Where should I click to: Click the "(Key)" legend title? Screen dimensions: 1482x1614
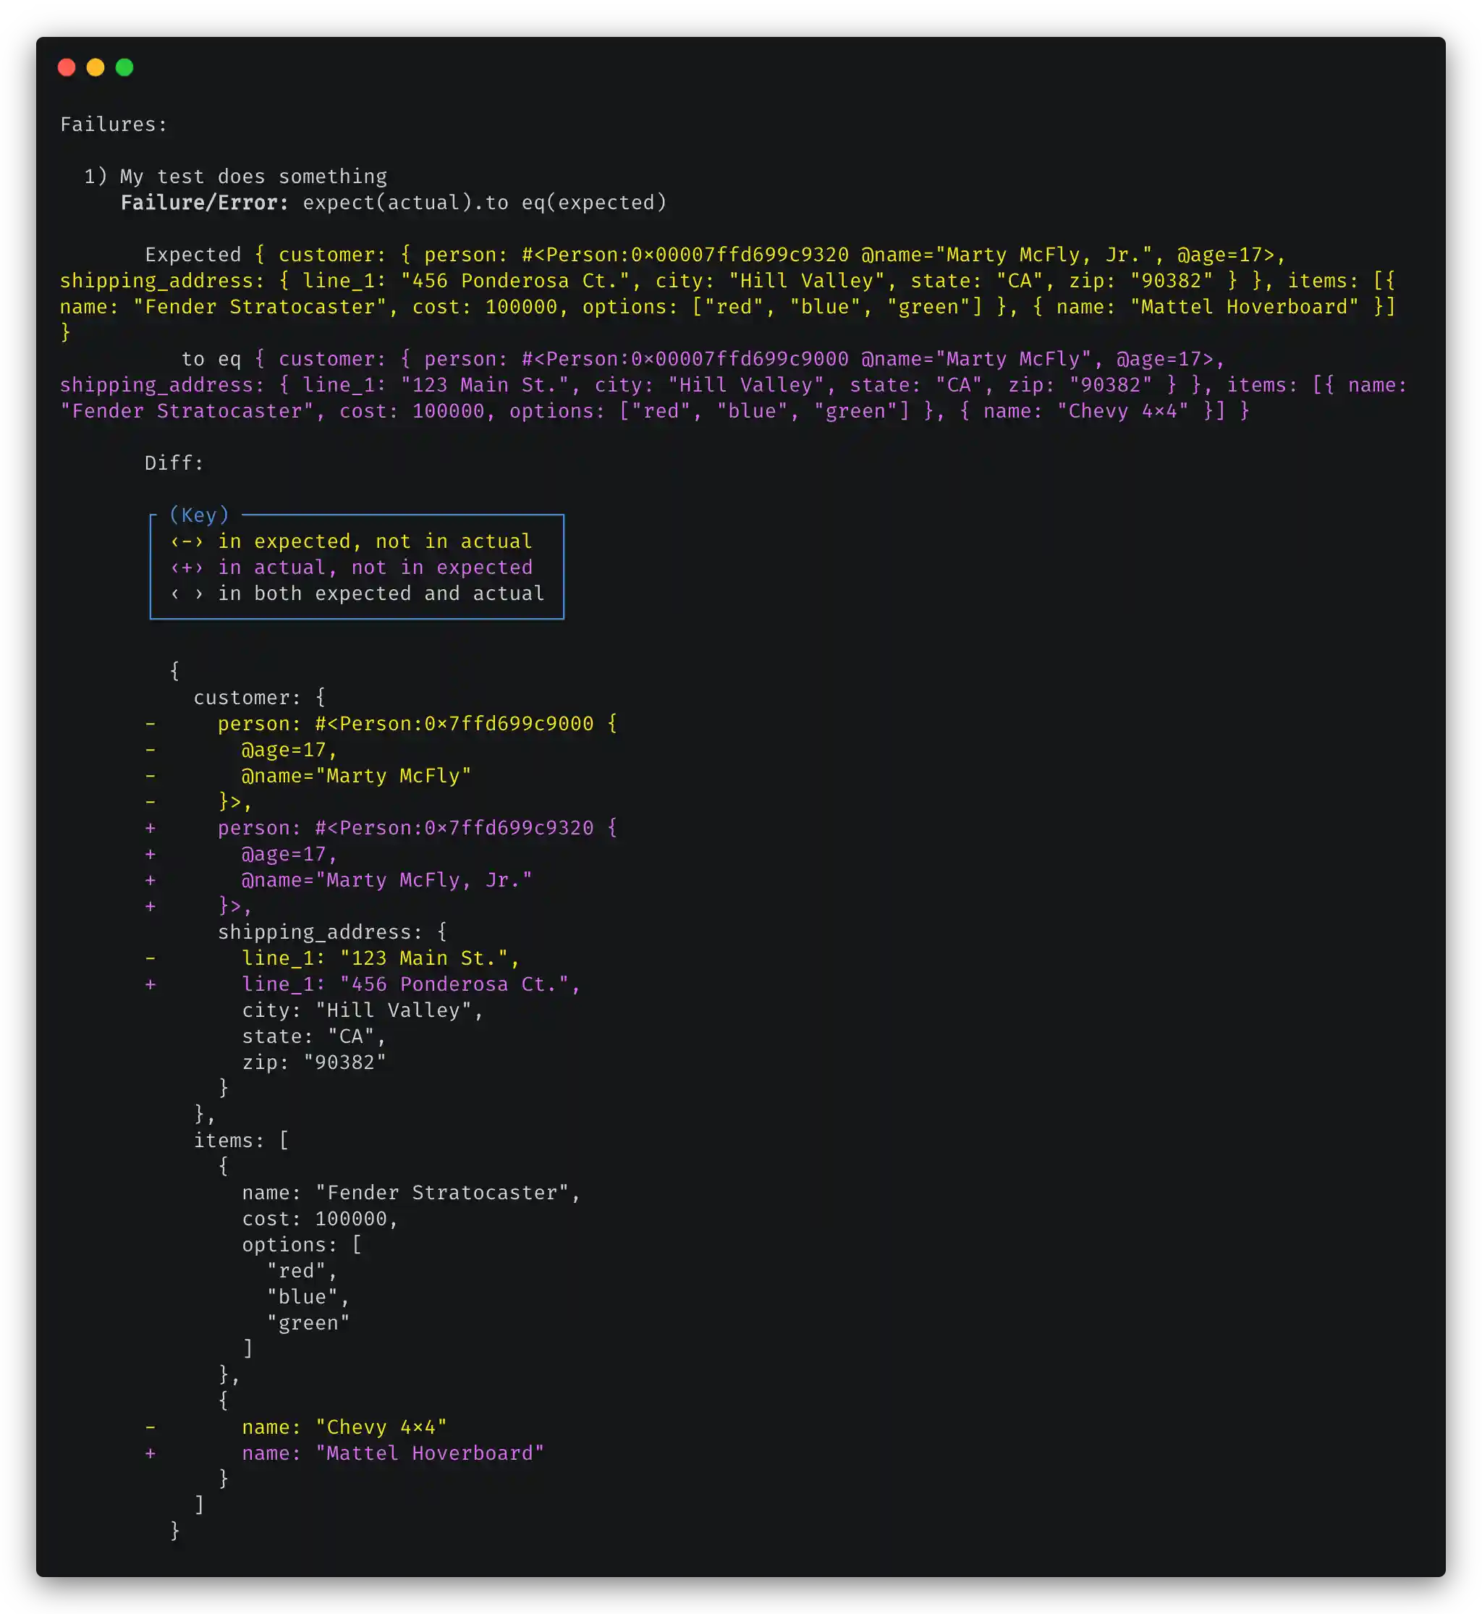tap(199, 515)
